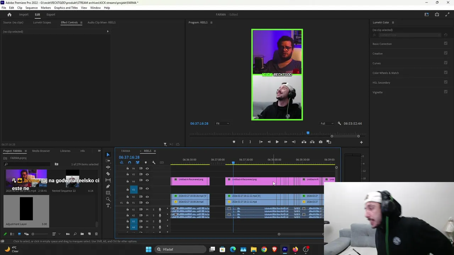Toggle the Basic Correction checkbox in Lumetri
Viewport: 454px width, 255px height.
point(445,44)
